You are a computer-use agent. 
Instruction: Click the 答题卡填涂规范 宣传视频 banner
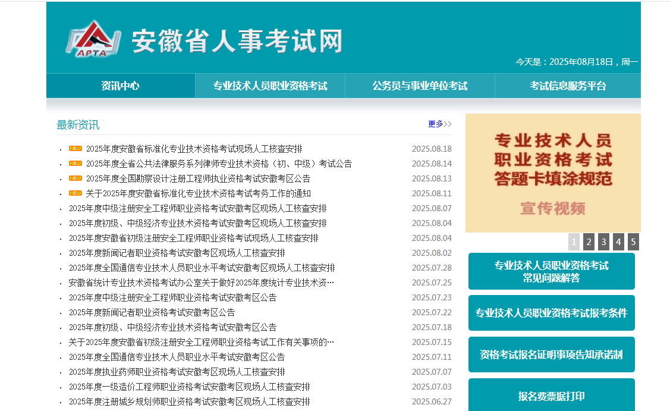(552, 172)
